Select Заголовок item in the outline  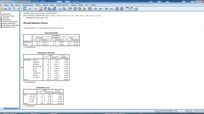(6, 18)
